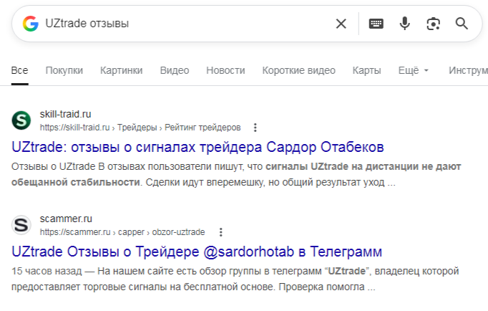Select the Покупки tab

[x=64, y=70]
